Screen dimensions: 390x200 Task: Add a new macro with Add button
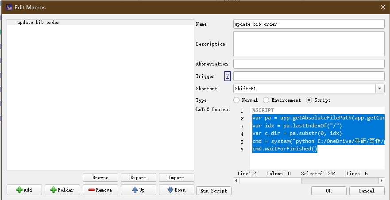click(24, 190)
